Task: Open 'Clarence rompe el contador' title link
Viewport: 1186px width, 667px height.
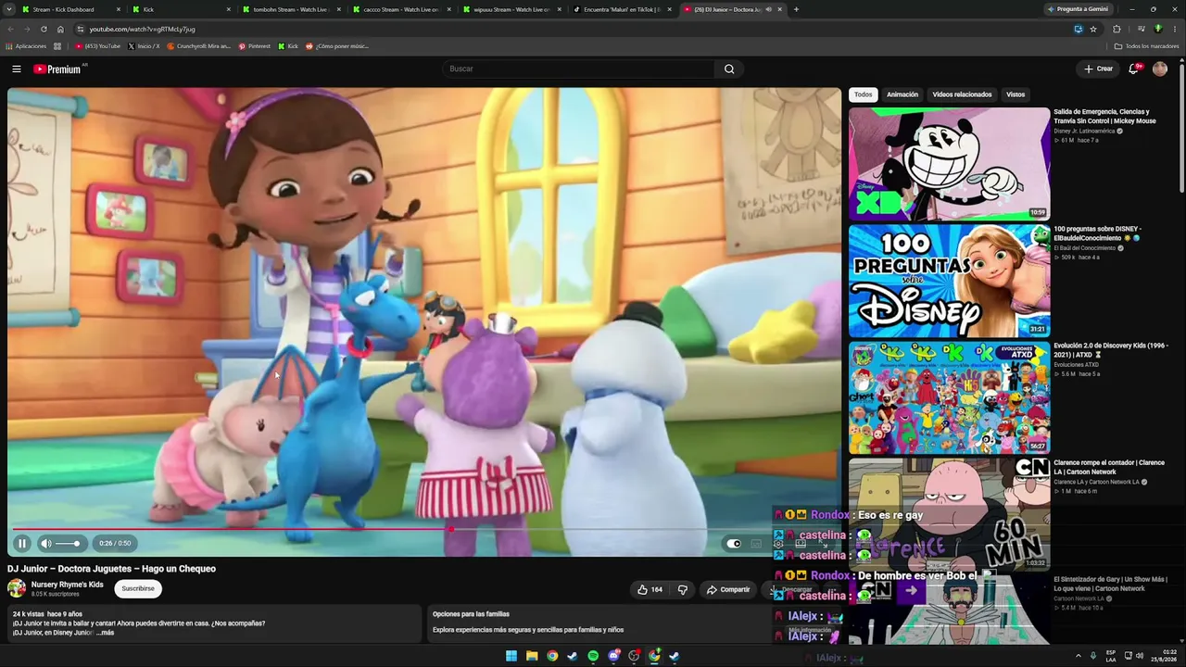Action: 1109,467
